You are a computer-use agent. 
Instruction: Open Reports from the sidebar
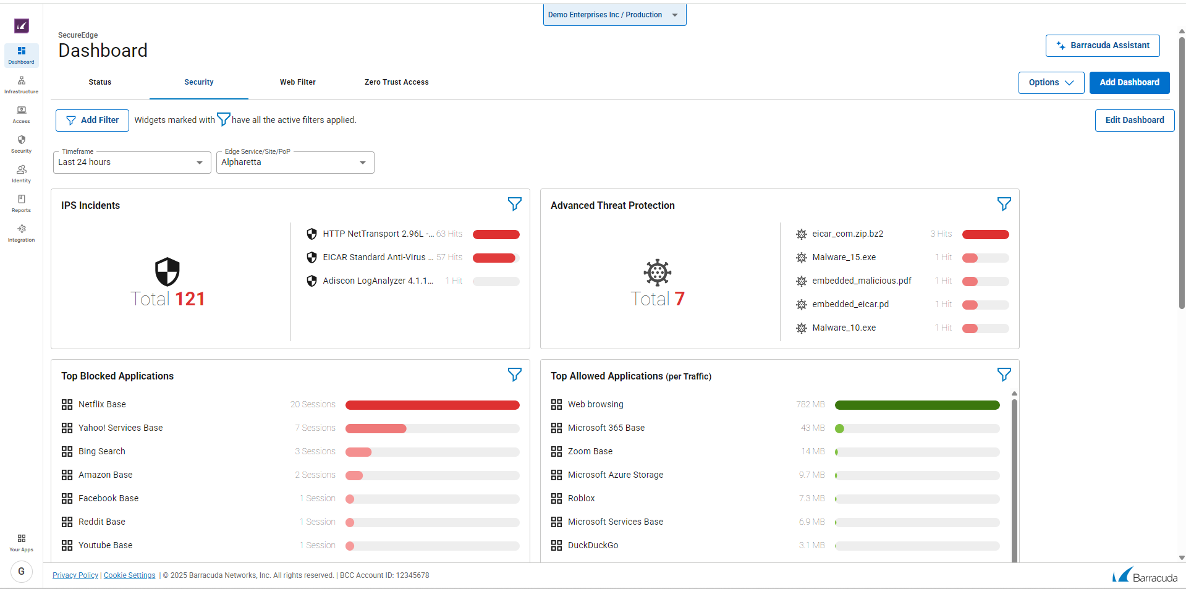(x=21, y=204)
